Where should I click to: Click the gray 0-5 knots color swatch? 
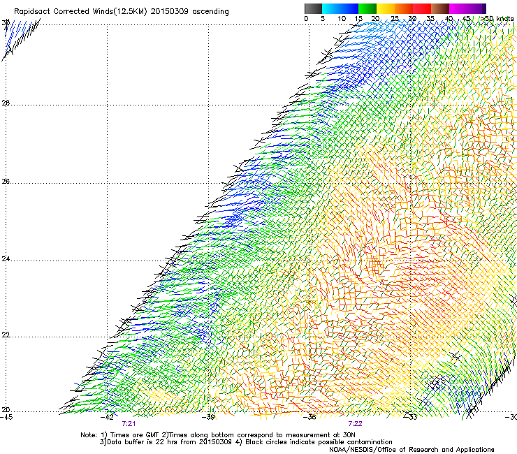point(313,8)
